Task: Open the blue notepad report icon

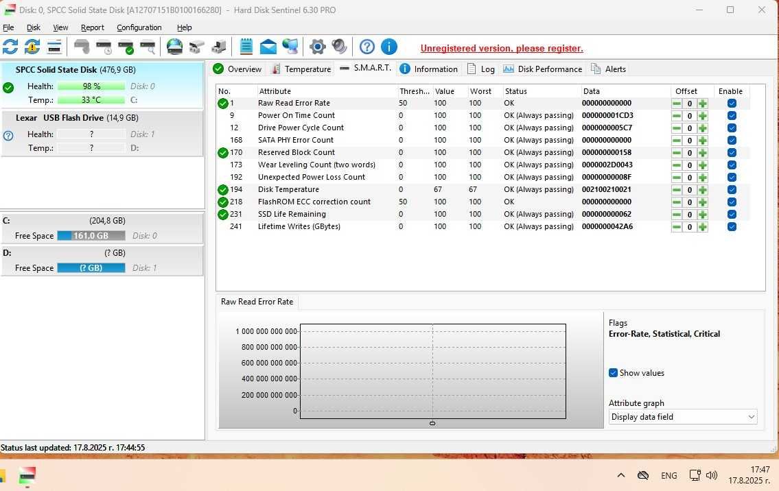Action: (246, 47)
